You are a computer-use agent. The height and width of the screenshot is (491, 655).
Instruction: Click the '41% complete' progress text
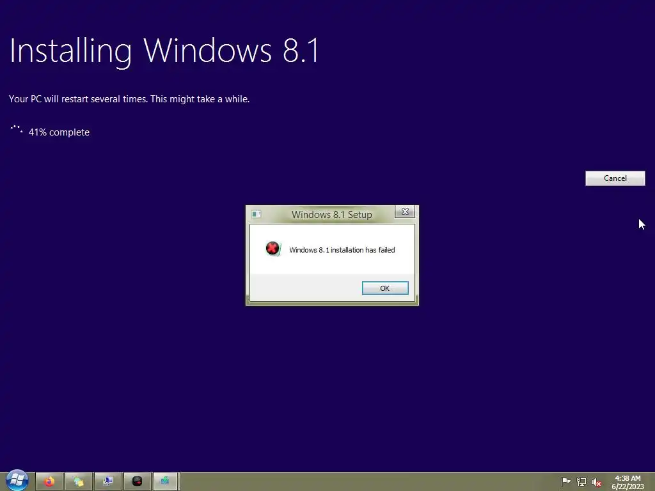tap(59, 132)
